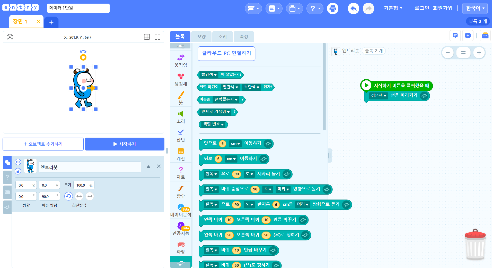The width and height of the screenshot is (492, 268).
Task: Click the print icon in top bar
Action: (332, 9)
